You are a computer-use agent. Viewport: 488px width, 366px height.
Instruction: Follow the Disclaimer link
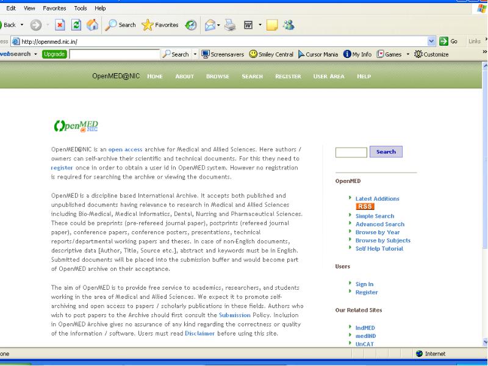tap(199, 333)
